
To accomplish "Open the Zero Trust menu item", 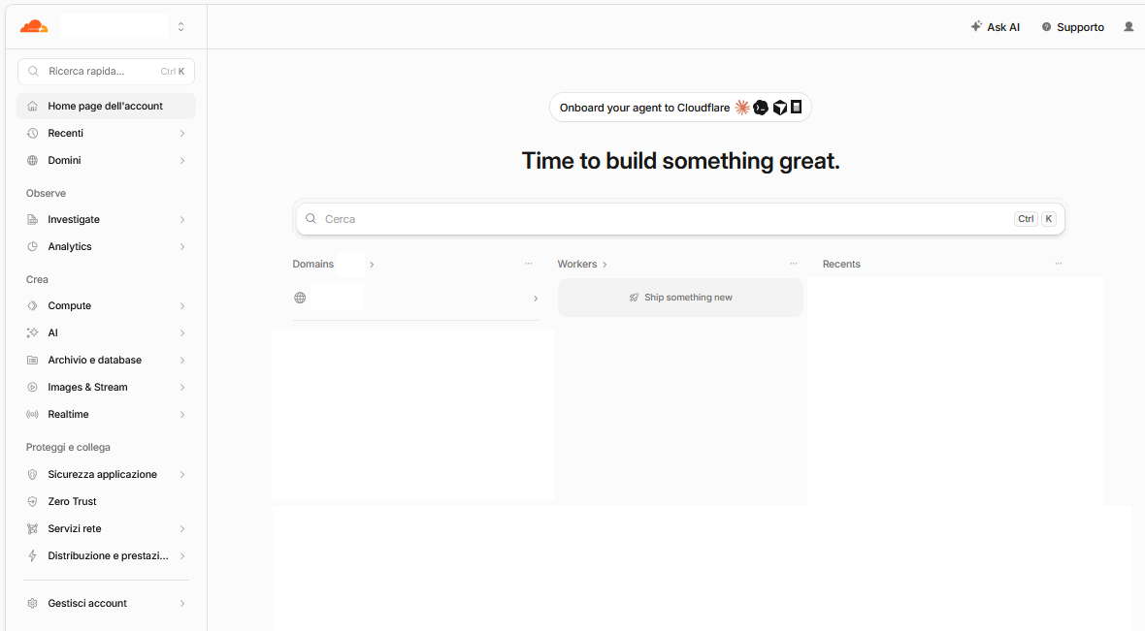I will (106, 501).
